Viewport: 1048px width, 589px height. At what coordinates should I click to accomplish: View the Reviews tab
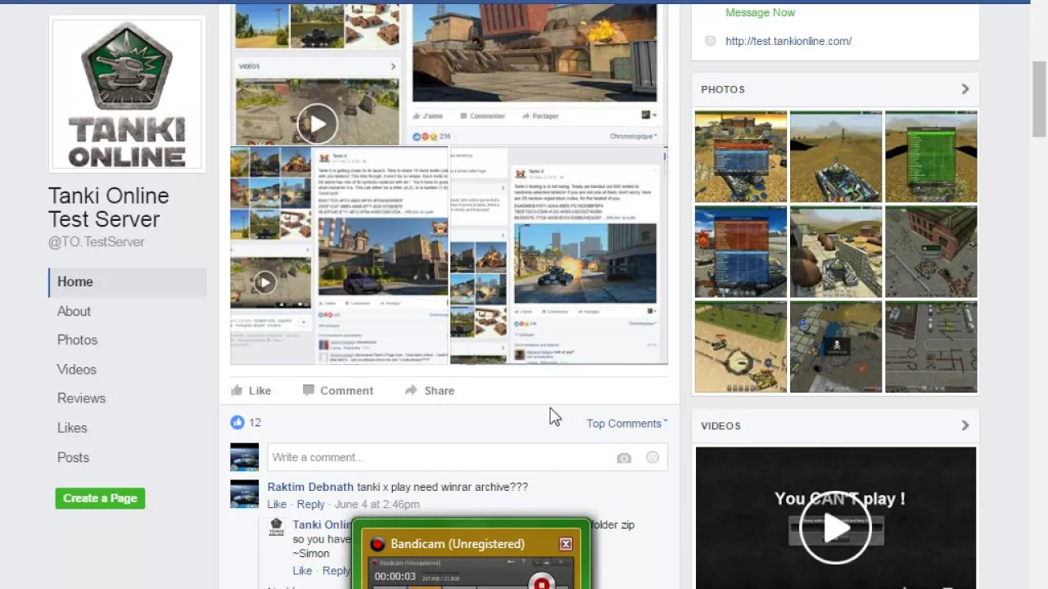(81, 398)
